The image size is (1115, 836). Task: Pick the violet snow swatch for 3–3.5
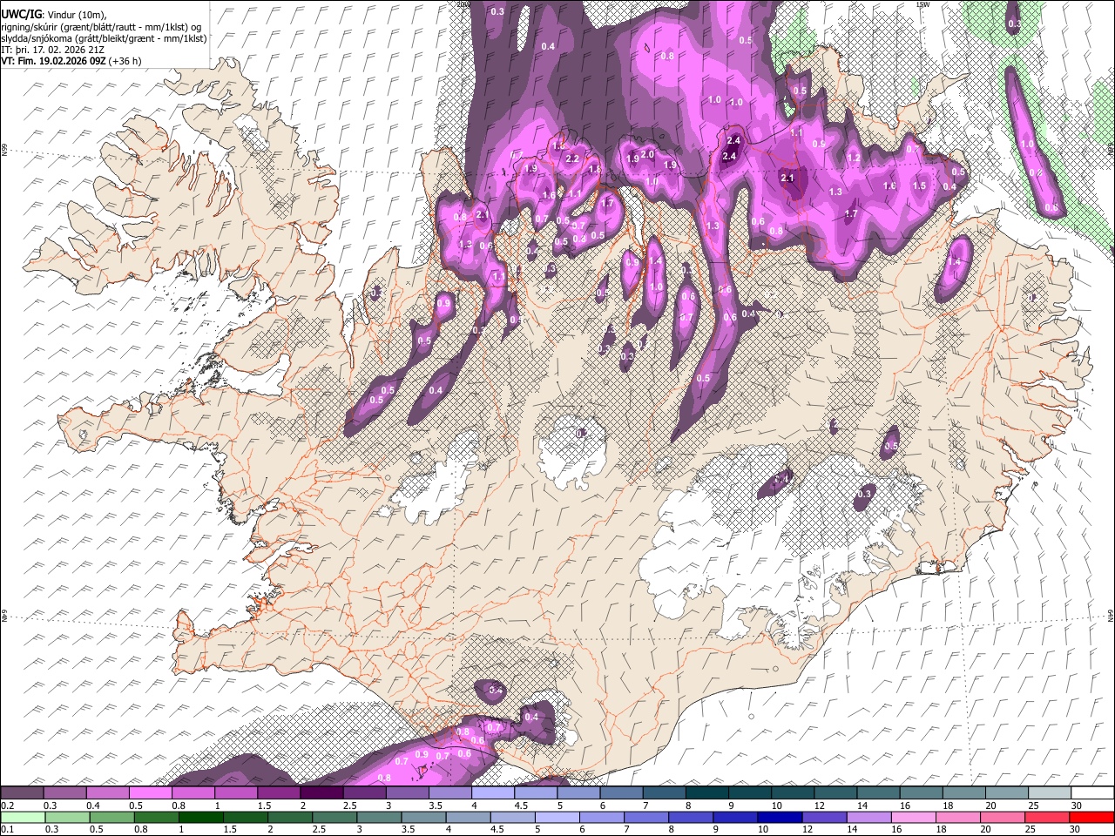coord(406,793)
